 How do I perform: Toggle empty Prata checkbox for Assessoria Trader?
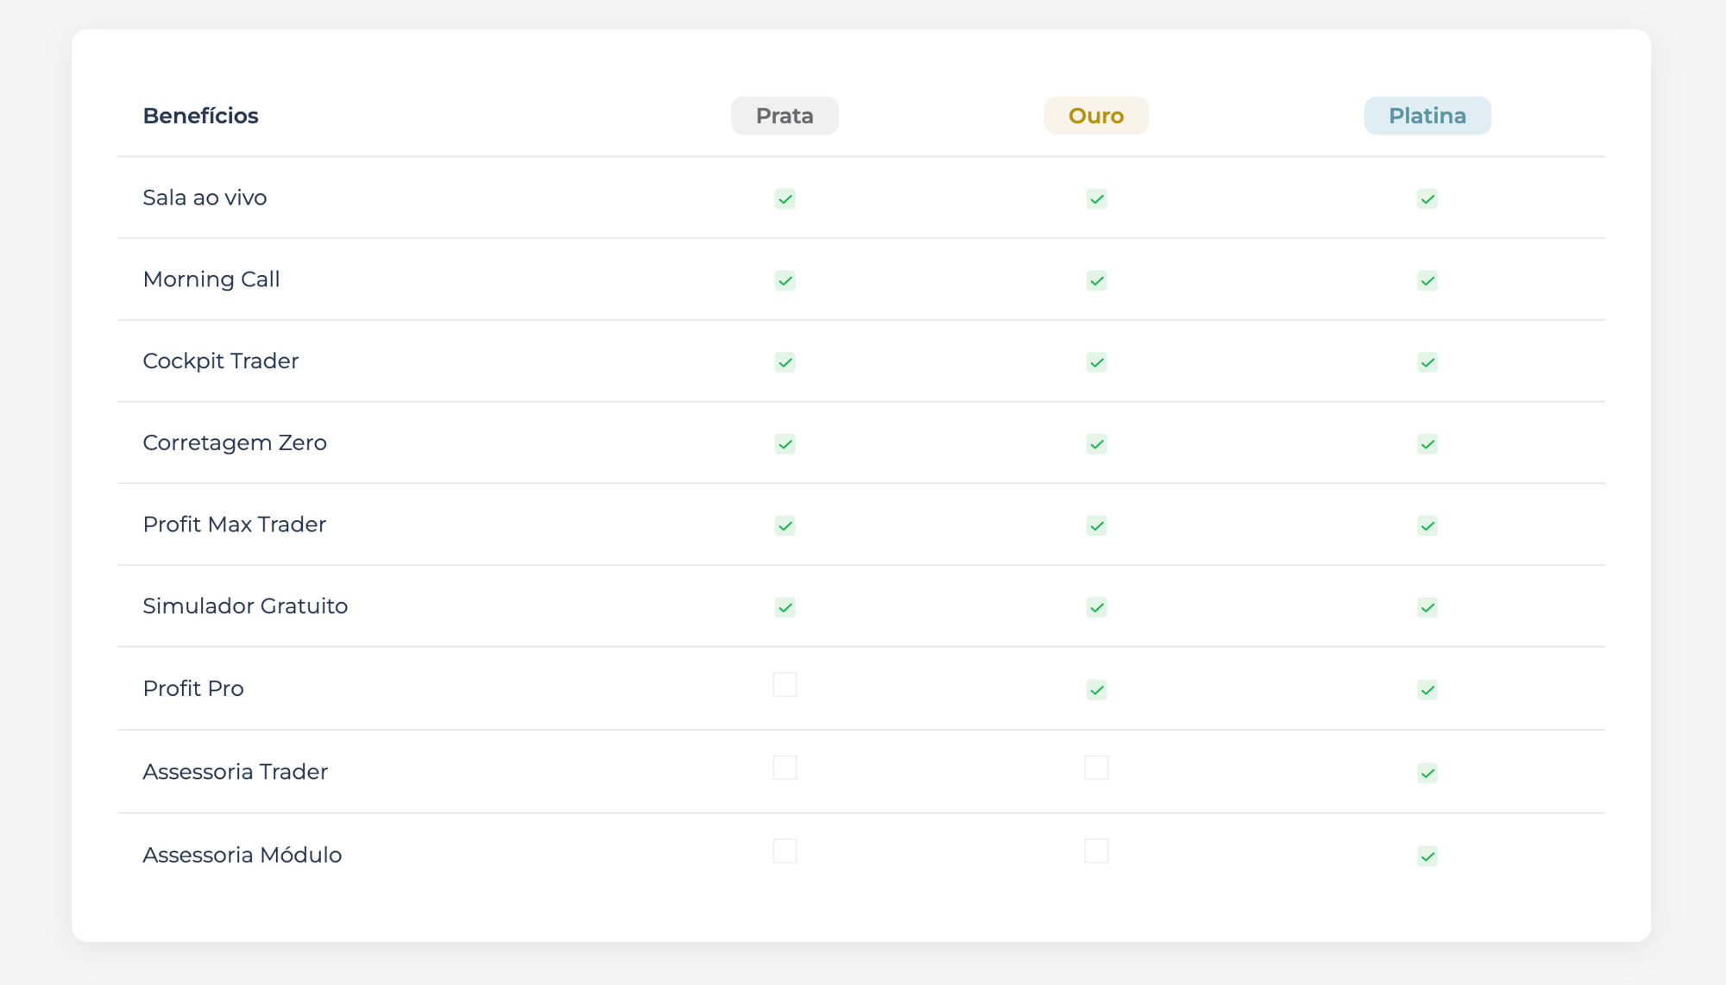784,768
